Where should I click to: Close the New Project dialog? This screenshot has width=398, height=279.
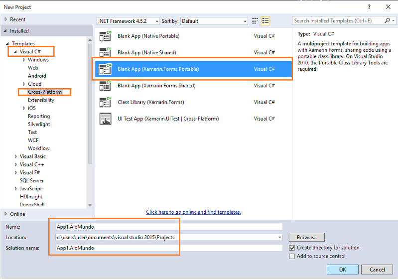pos(388,7)
